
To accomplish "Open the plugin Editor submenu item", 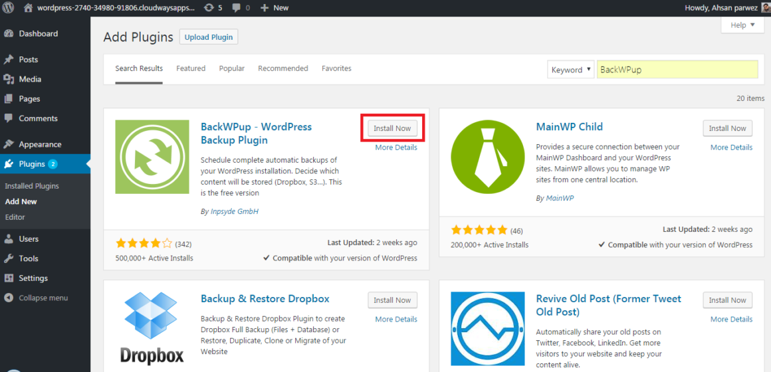I will point(15,217).
